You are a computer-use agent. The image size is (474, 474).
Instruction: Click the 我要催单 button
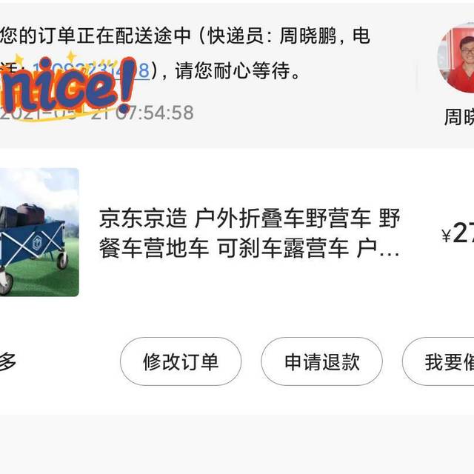(x=438, y=361)
